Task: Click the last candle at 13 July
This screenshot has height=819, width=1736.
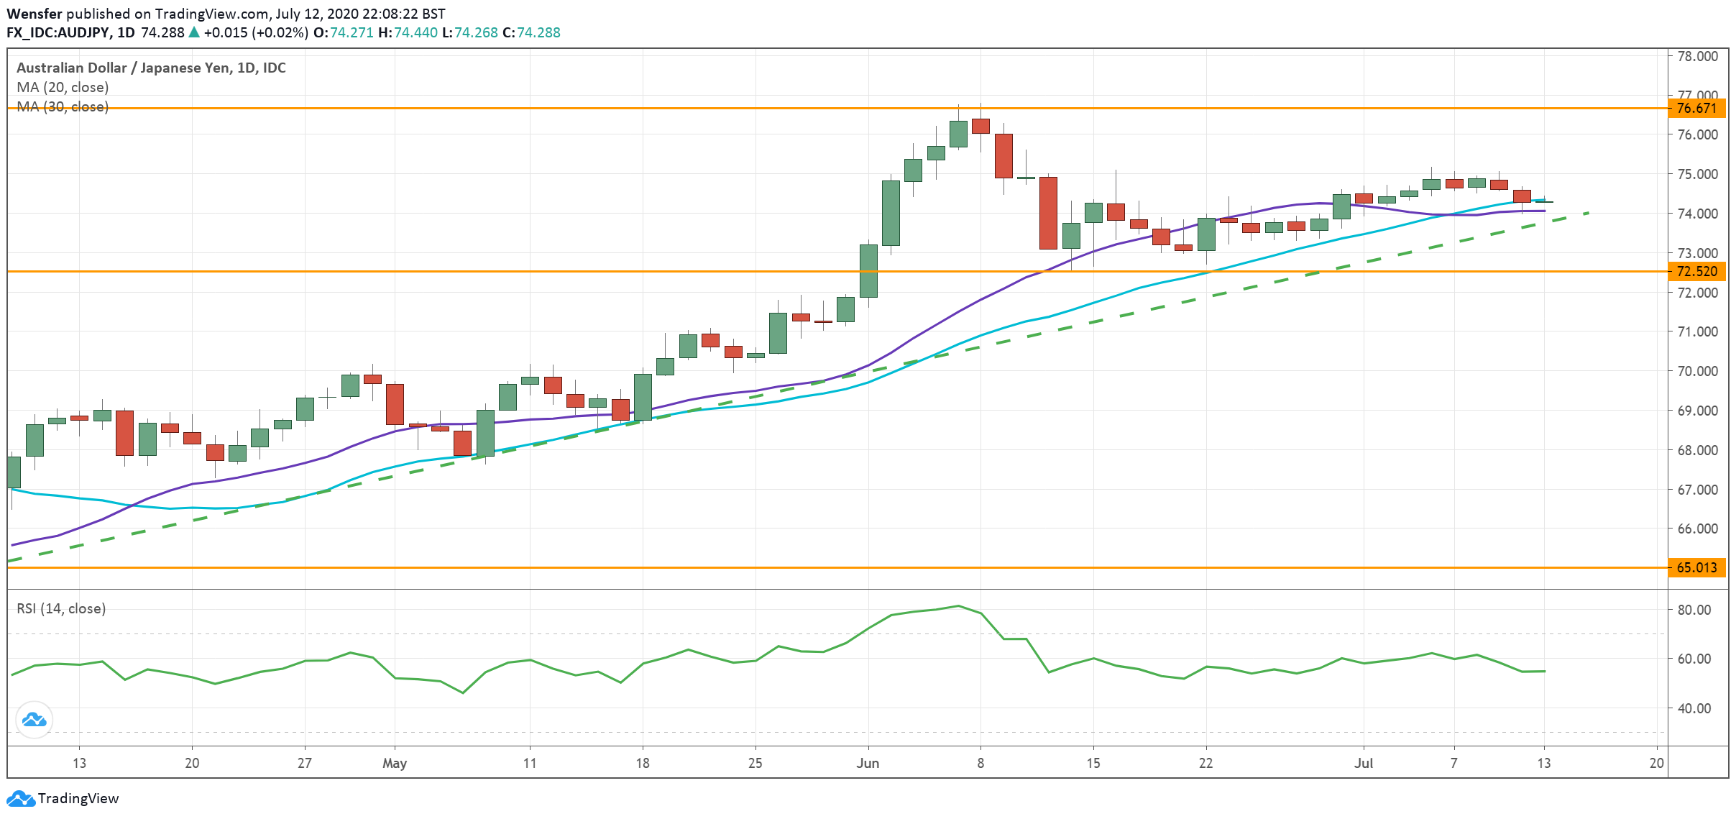Action: coord(1544,201)
